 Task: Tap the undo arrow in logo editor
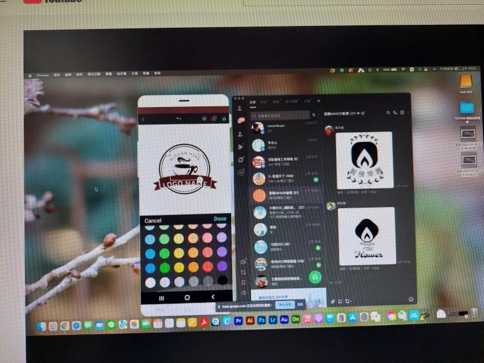178,119
